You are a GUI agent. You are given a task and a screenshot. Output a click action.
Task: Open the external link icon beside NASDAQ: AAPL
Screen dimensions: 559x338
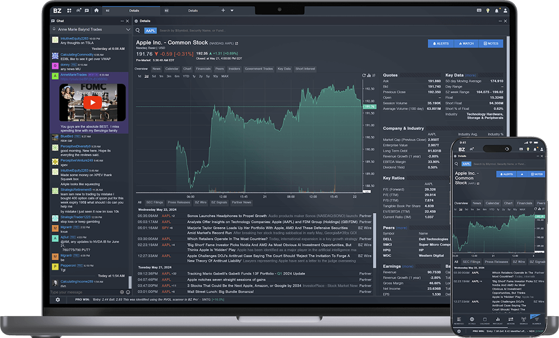click(236, 44)
